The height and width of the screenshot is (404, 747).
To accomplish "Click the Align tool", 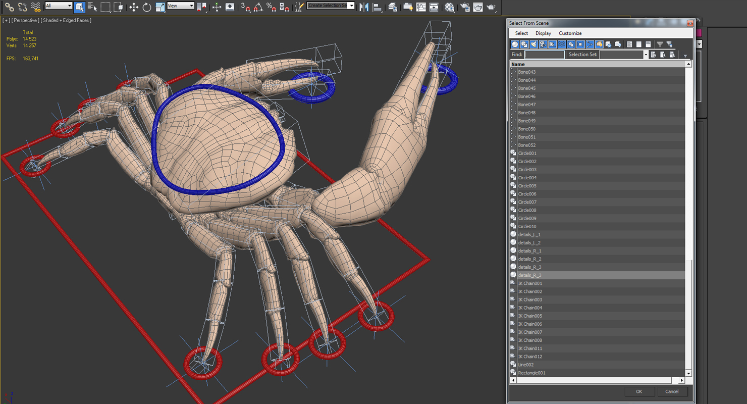I will click(x=377, y=7).
